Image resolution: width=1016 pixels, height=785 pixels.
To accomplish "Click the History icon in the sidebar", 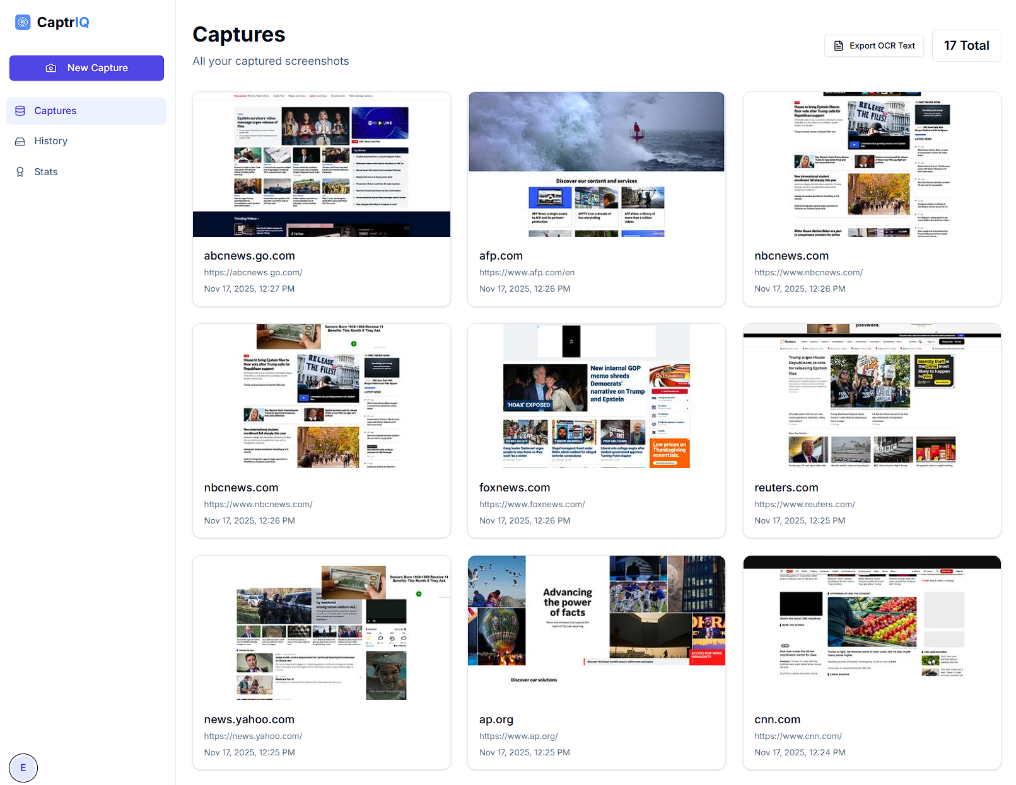I will pyautogui.click(x=20, y=140).
